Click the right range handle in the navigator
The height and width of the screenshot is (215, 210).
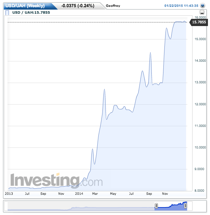[185, 206]
